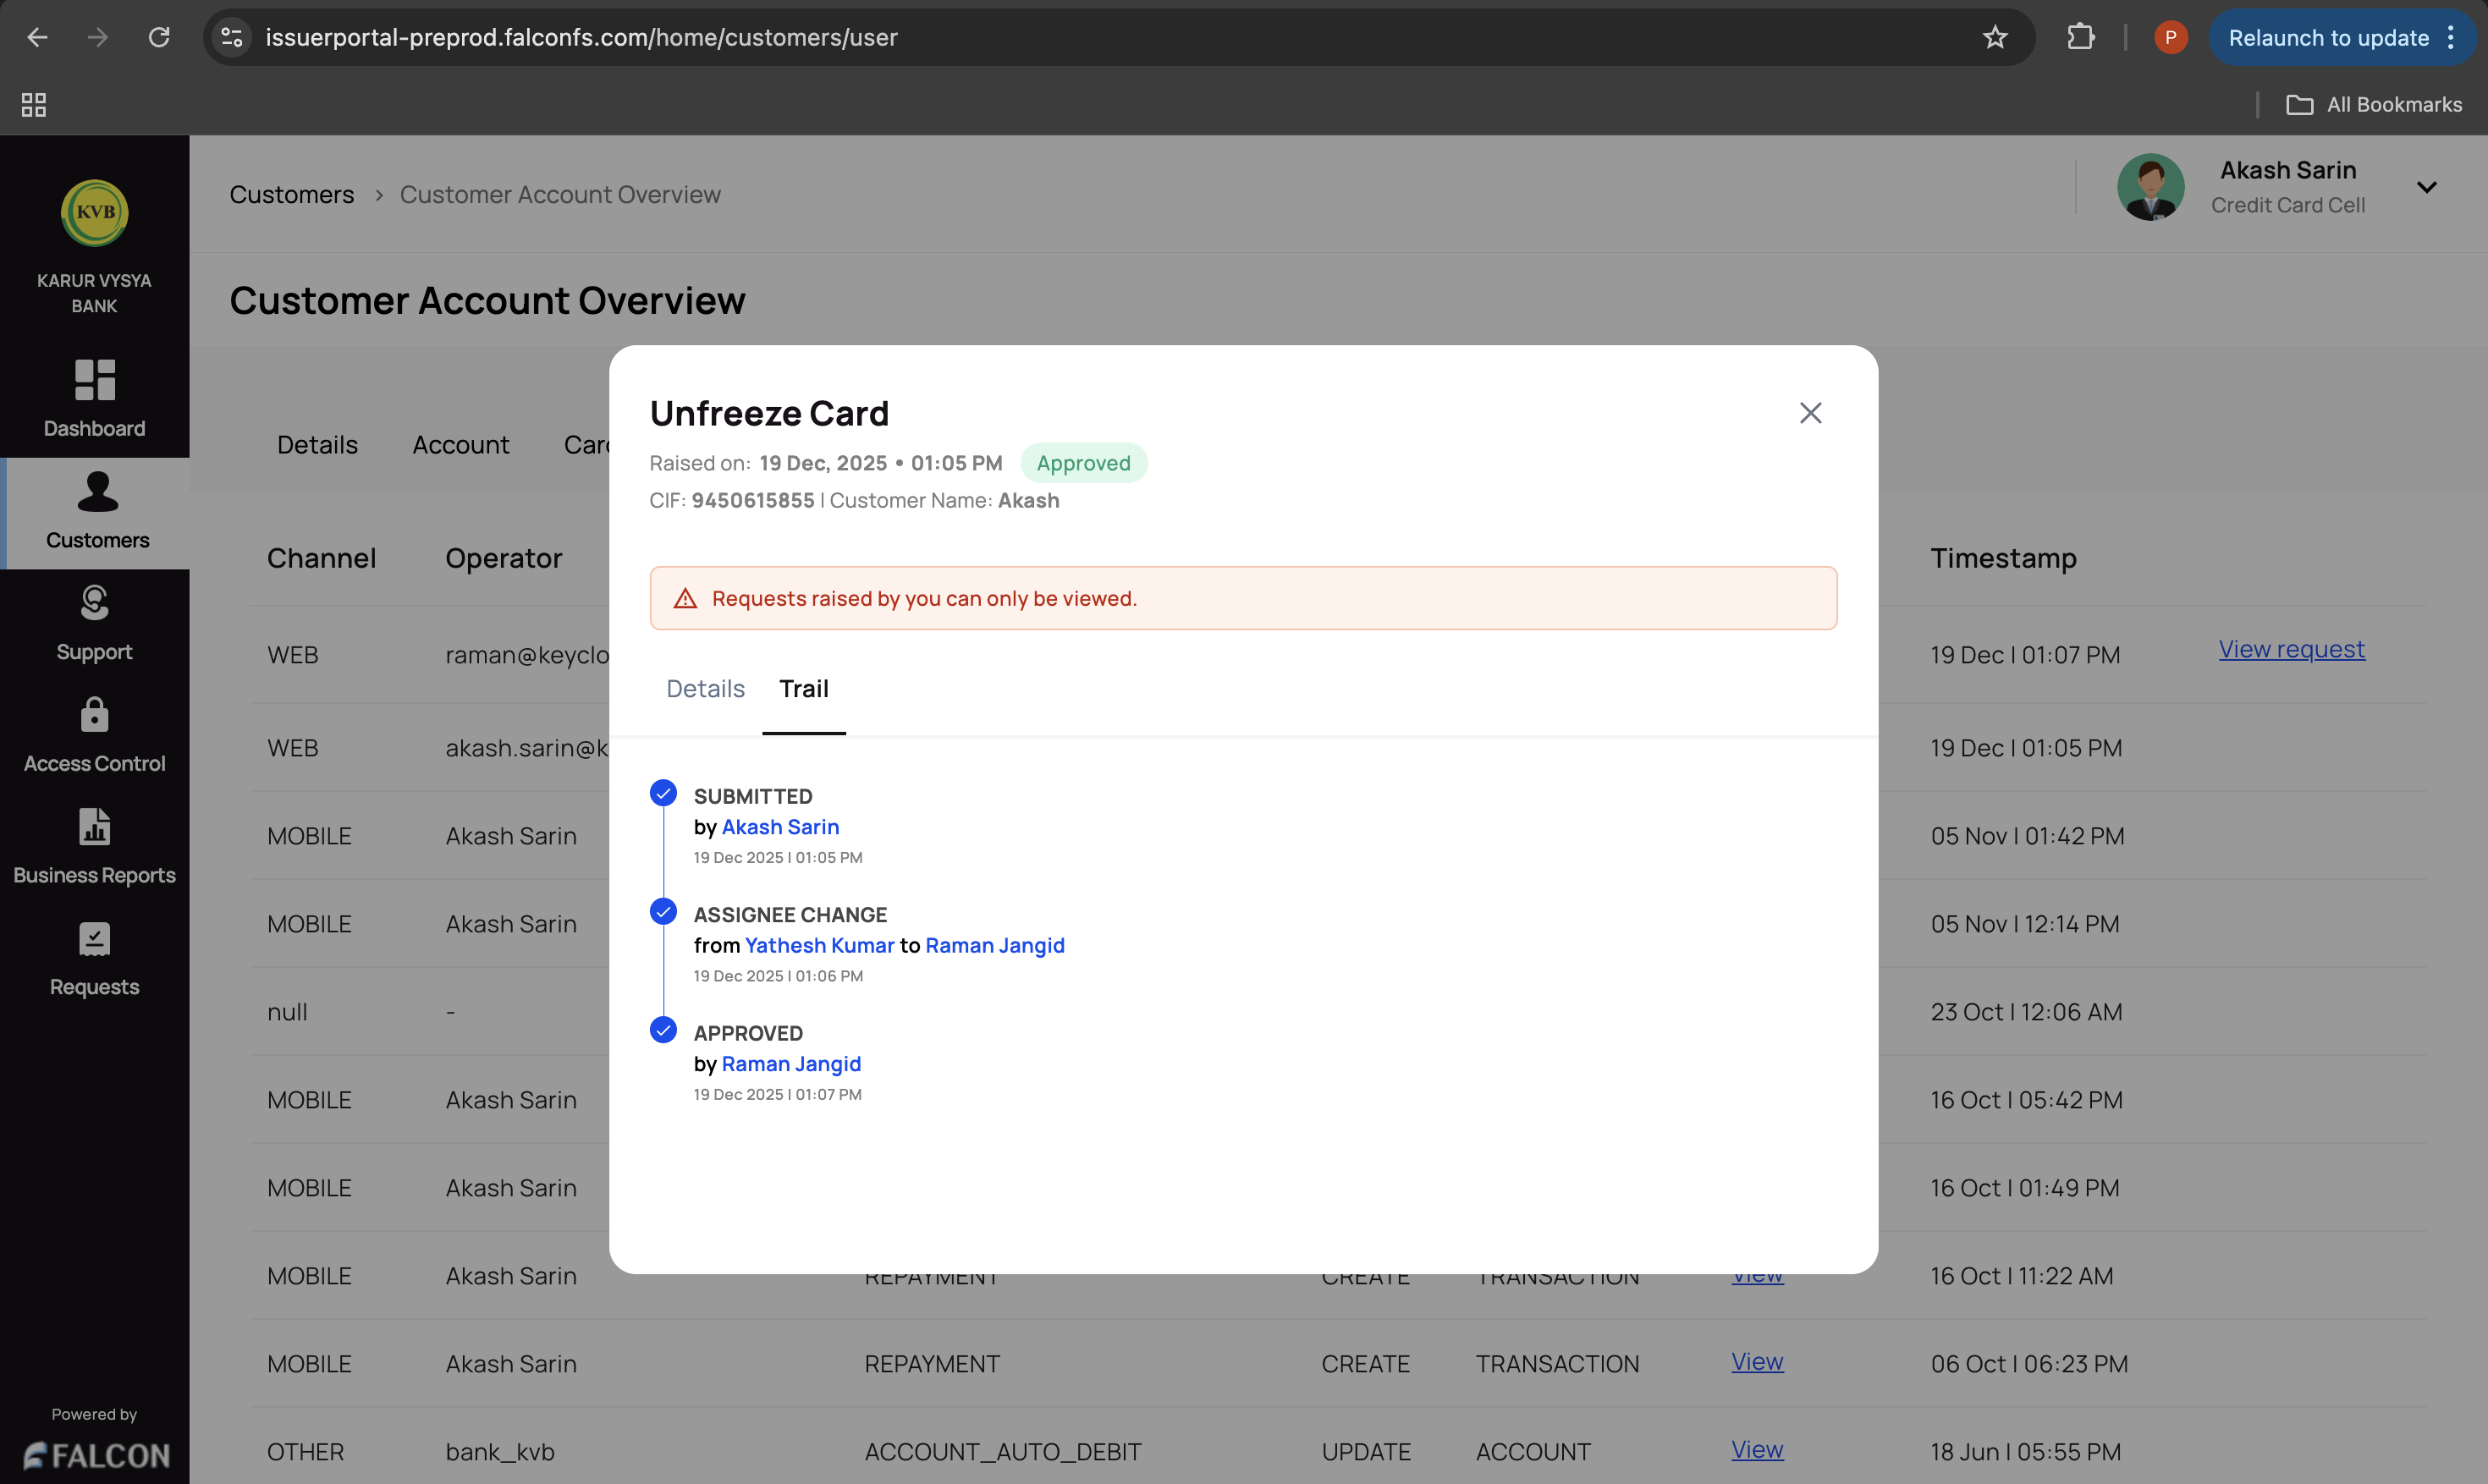
Task: Click Yathesh Kumar in assignee change
Action: 819,946
